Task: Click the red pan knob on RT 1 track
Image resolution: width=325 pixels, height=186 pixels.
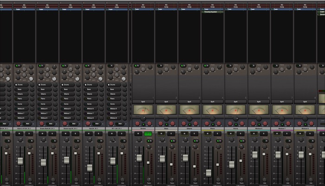Action: [x=111, y=123]
